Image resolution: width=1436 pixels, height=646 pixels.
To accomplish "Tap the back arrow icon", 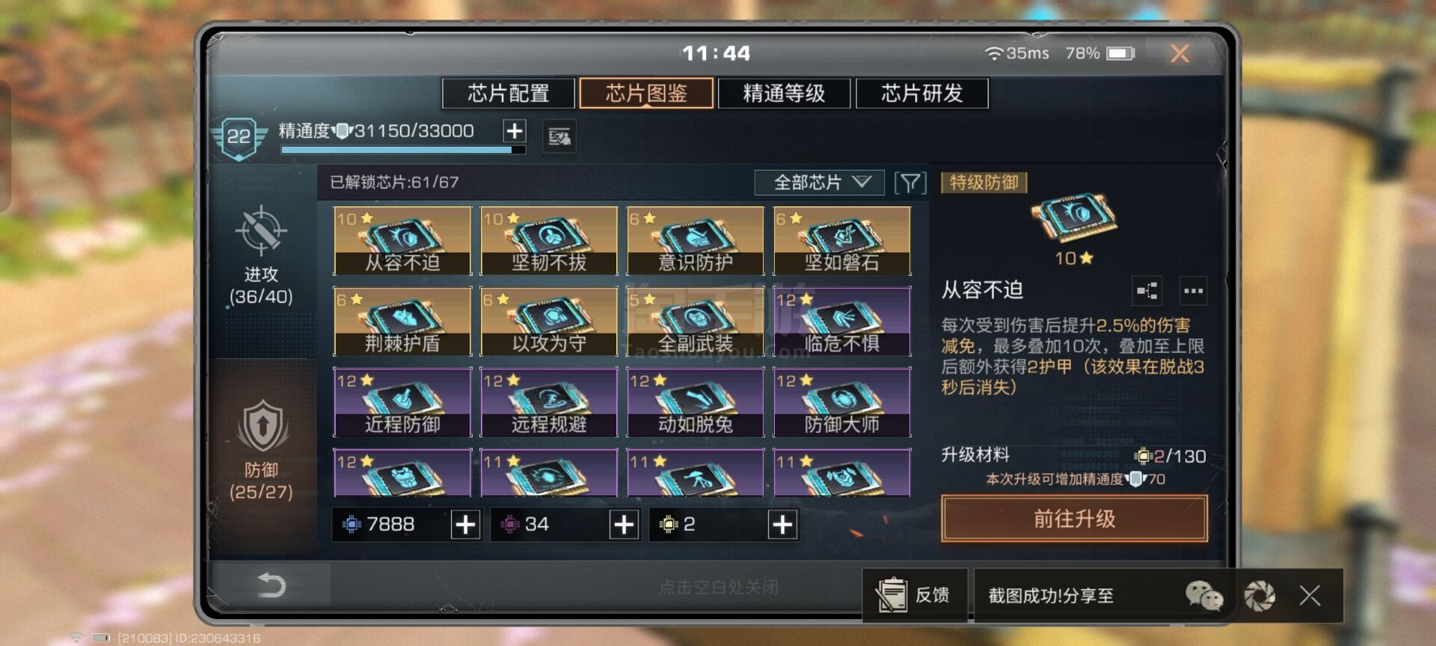I will pyautogui.click(x=271, y=584).
